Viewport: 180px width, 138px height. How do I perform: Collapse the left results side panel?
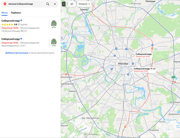pos(64,4)
